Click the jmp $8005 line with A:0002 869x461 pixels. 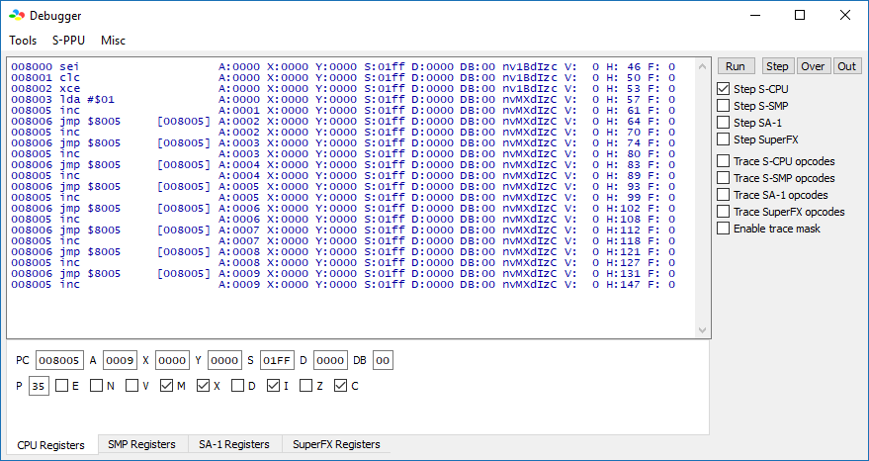[x=343, y=121]
